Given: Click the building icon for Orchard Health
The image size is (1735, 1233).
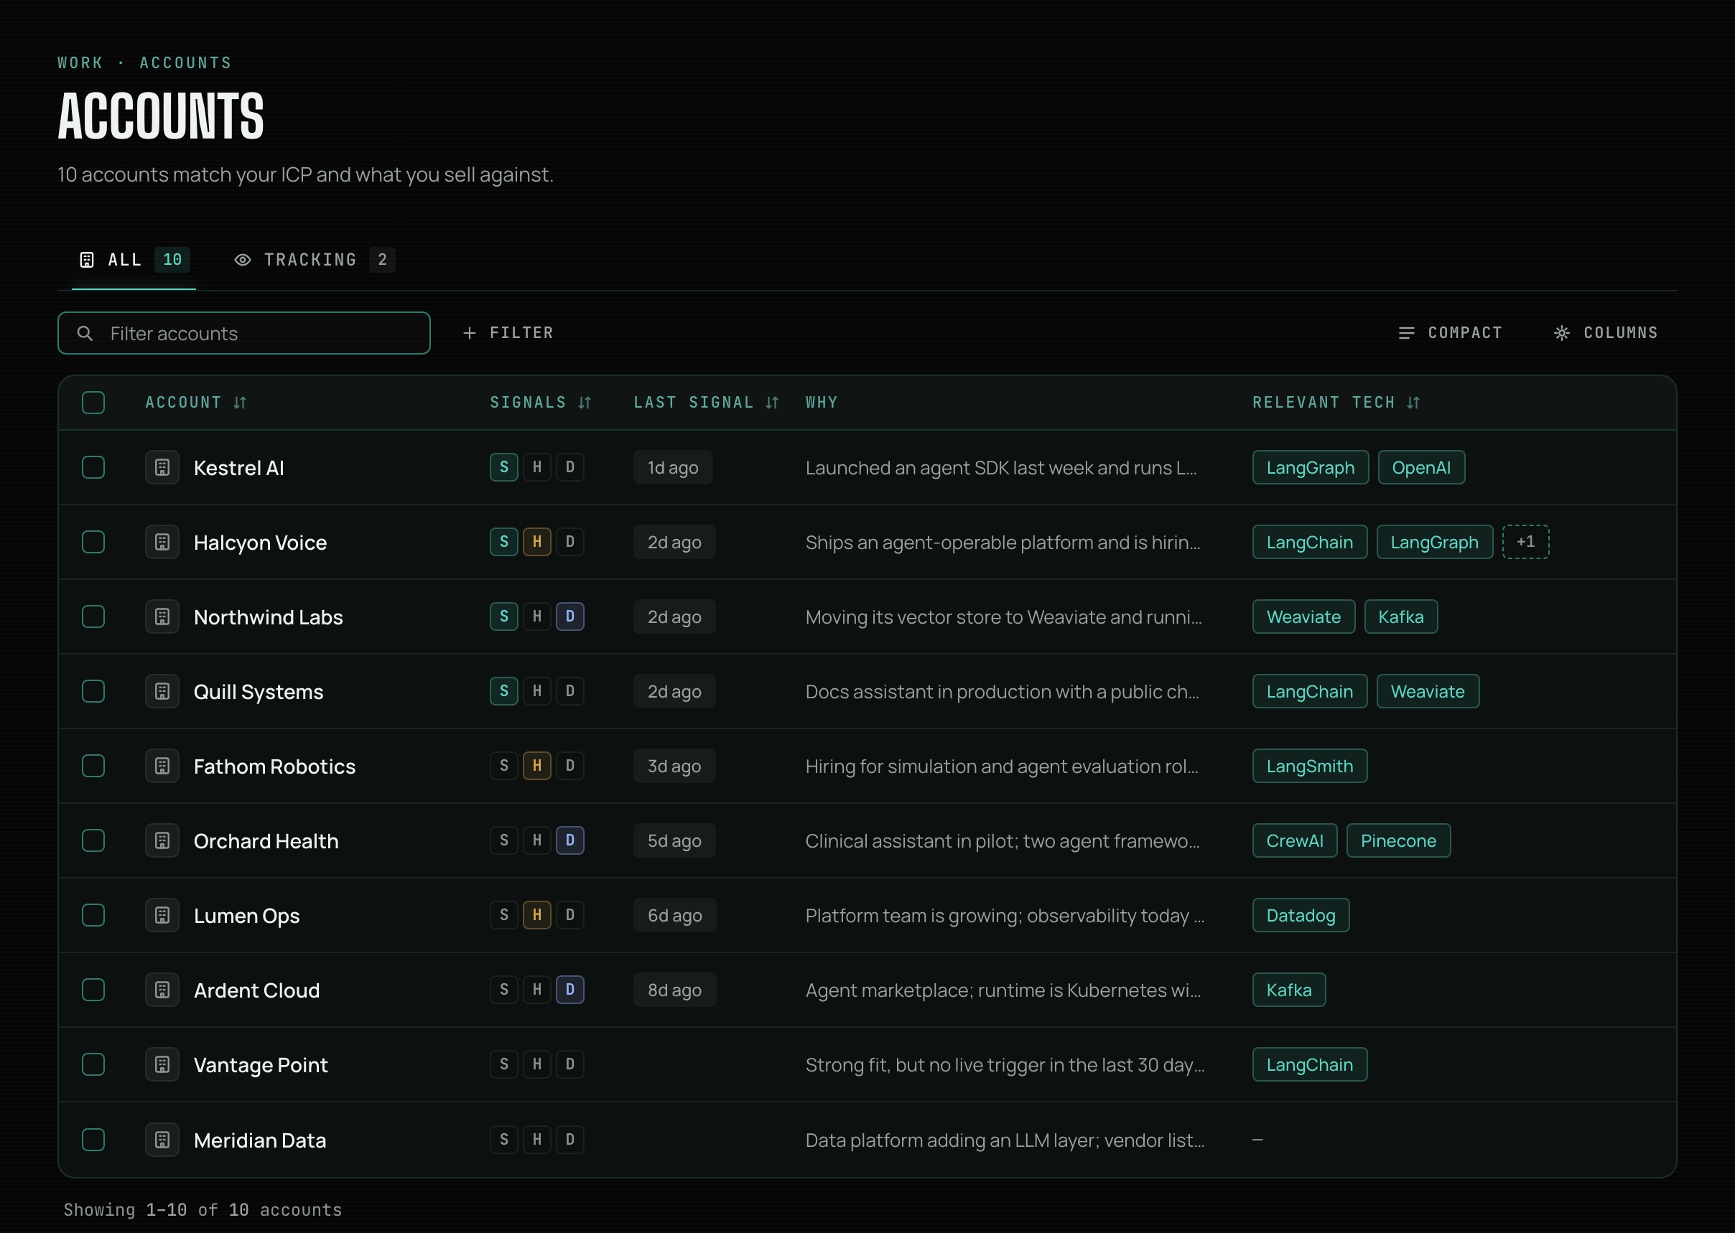Looking at the screenshot, I should pos(162,840).
